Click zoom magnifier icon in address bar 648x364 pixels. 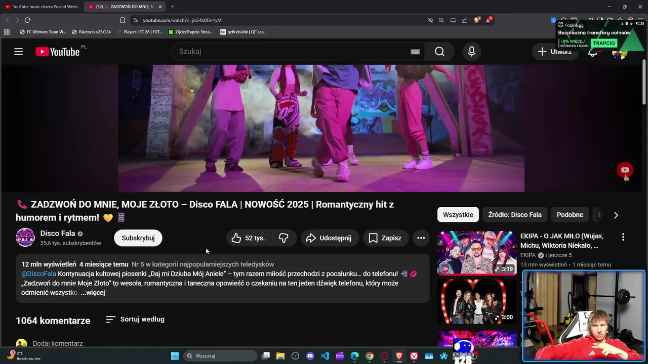pyautogui.click(x=441, y=20)
